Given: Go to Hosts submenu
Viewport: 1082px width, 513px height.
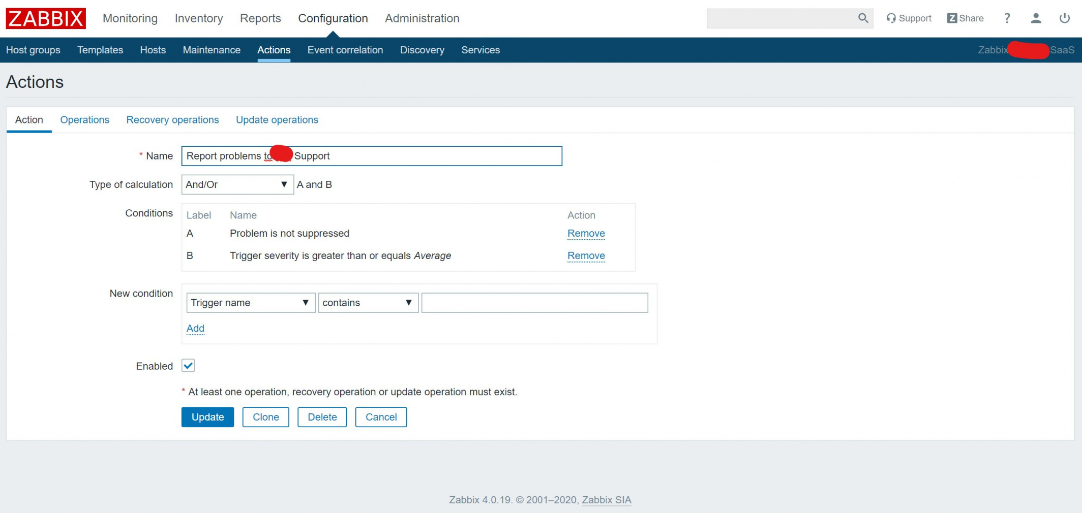Looking at the screenshot, I should pos(153,50).
